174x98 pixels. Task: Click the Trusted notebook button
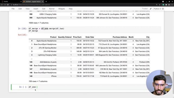tap(145, 9)
